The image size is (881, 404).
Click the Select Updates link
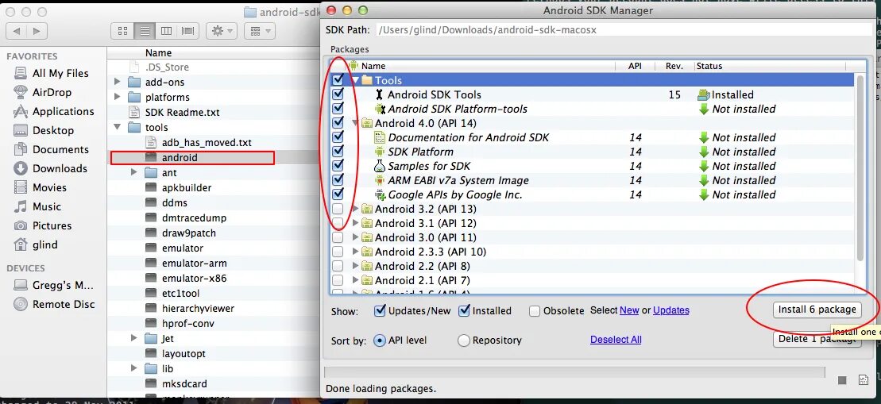pos(670,310)
